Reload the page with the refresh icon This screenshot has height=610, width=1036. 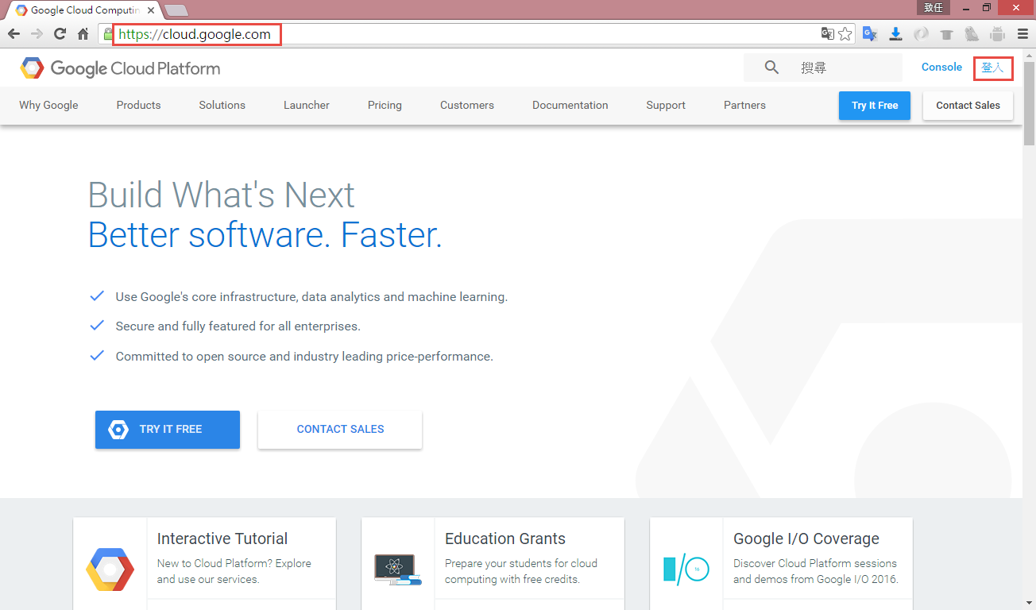click(60, 34)
